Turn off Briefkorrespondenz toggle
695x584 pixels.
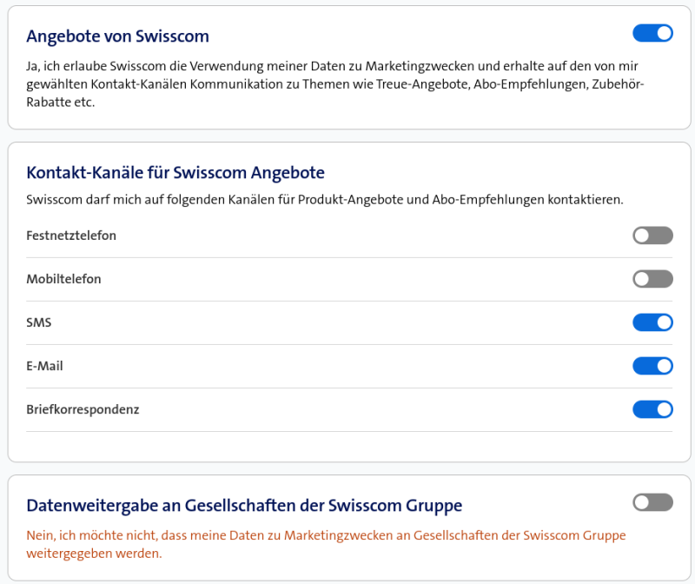click(652, 409)
